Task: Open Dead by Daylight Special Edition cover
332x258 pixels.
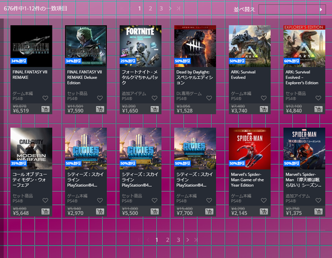Action: (x=195, y=46)
